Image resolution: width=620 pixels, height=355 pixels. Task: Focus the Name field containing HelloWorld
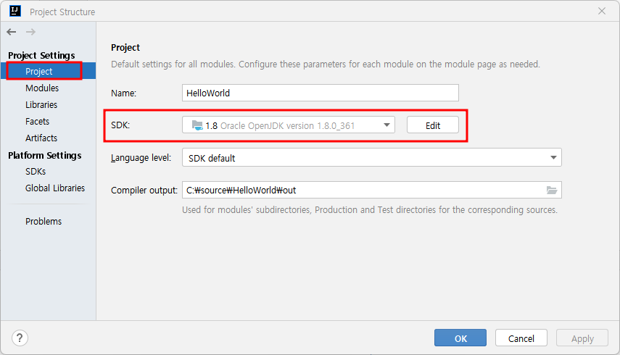[x=321, y=93]
